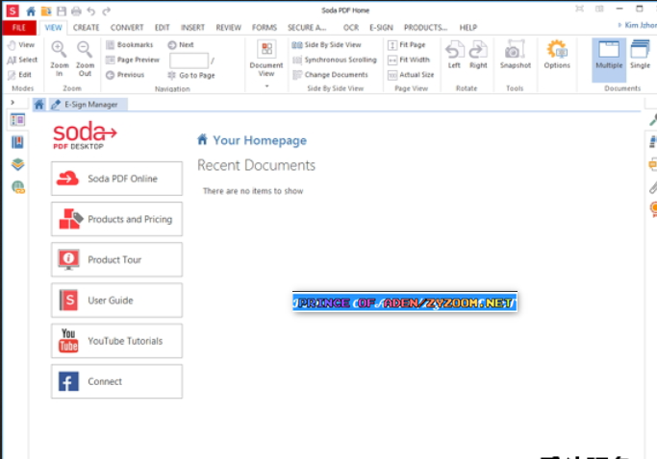Activate the Select text mode
The image size is (657, 459).
(22, 60)
